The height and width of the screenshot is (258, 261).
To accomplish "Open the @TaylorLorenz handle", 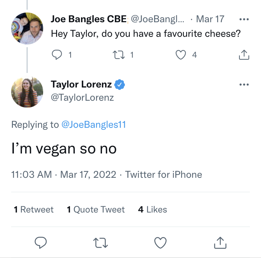I will 82,98.
